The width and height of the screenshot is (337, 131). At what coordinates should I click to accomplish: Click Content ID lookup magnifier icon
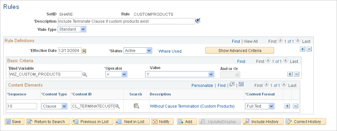[117, 106]
